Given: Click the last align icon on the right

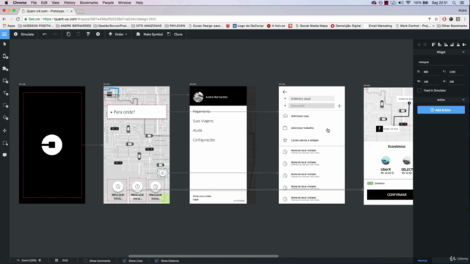Looking at the screenshot, I should [x=464, y=44].
